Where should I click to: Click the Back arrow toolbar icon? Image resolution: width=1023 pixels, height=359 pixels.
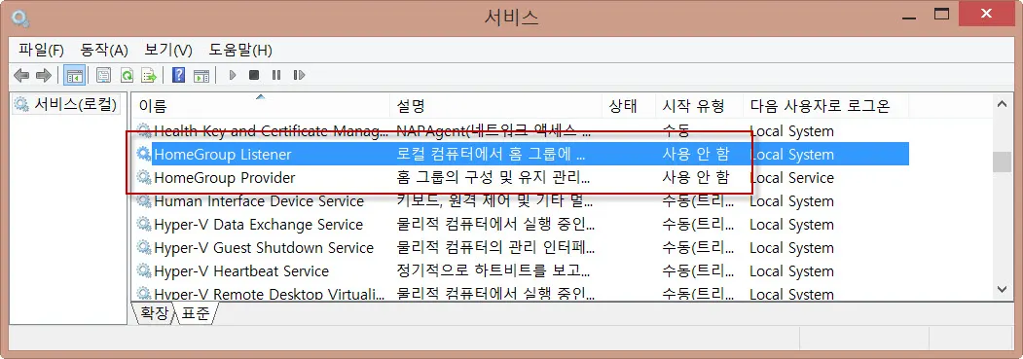(21, 76)
